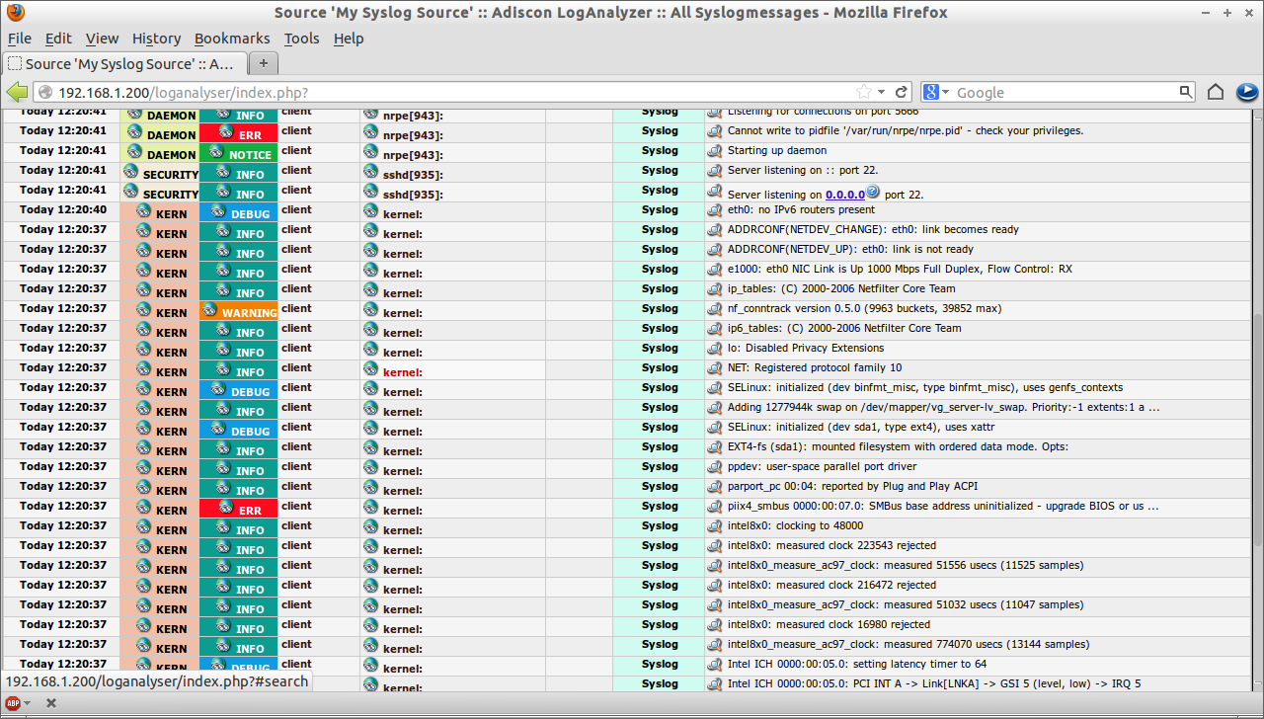Click the WARNING severity label

tap(249, 313)
